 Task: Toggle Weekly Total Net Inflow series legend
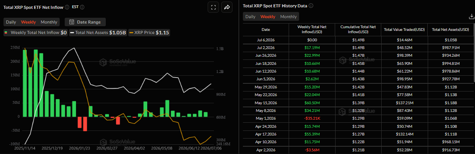tap(36, 33)
